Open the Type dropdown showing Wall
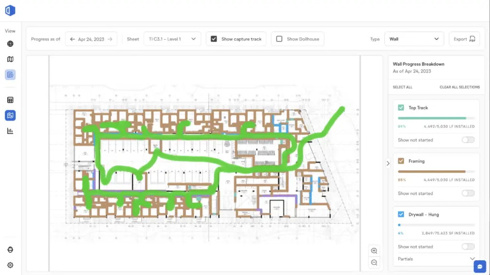Image resolution: width=490 pixels, height=275 pixels. click(x=414, y=39)
